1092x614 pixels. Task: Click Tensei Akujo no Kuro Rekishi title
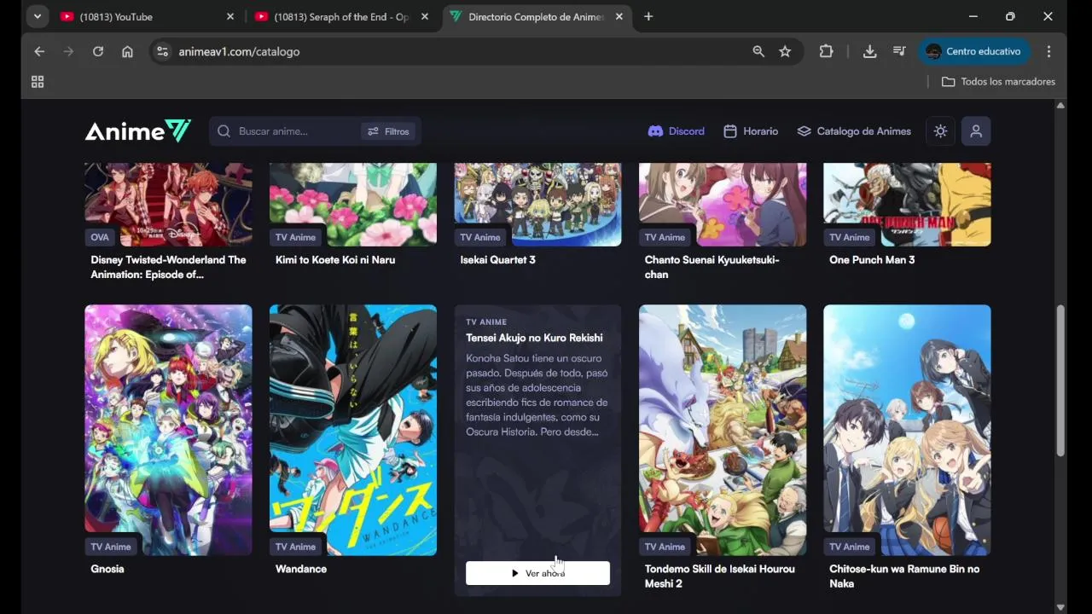tap(534, 338)
